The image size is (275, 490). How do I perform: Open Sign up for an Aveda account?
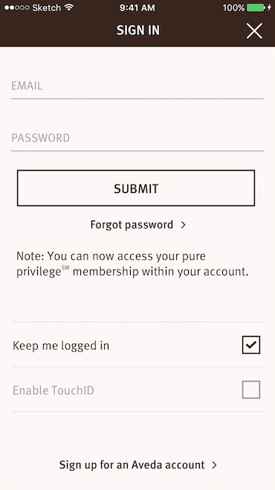[x=132, y=465]
